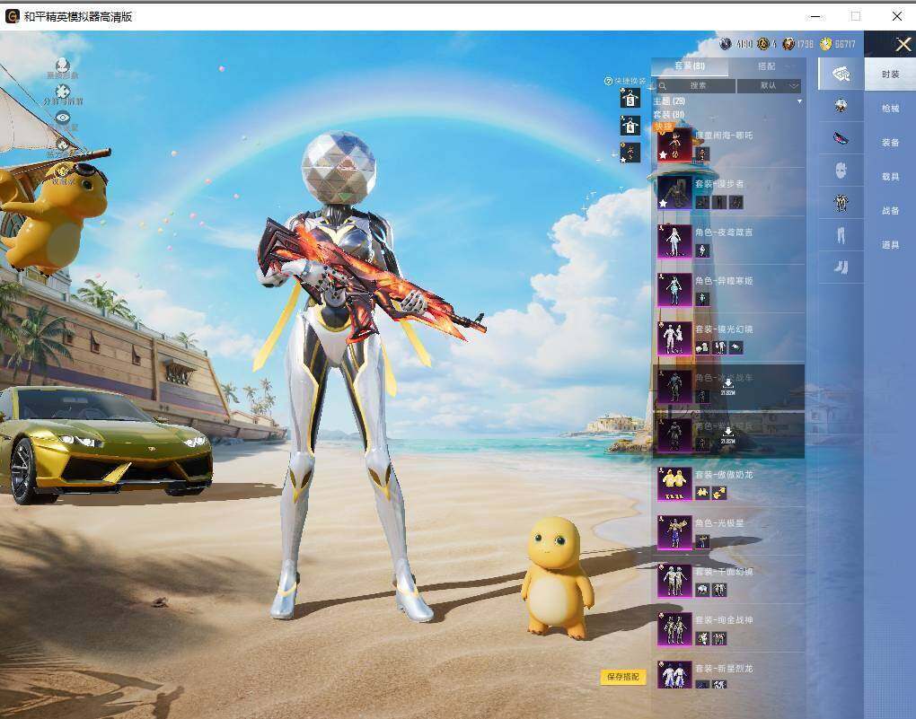Select quick outfit slot hanger number 5

pyautogui.click(x=630, y=98)
